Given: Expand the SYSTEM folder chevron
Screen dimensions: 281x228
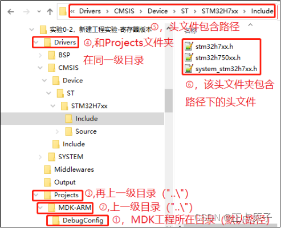Looking at the screenshot, I should (x=40, y=157).
